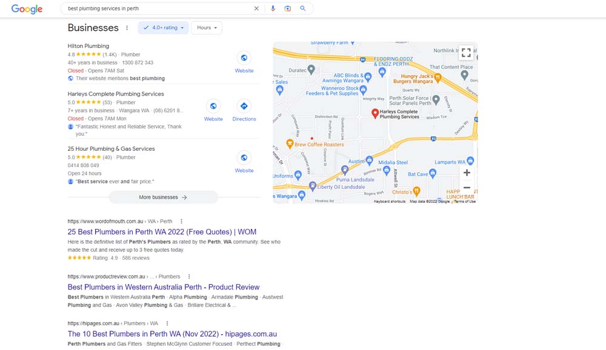Visit Harleys Complete Plumbing website icon
The image size is (606, 350).
point(213,106)
